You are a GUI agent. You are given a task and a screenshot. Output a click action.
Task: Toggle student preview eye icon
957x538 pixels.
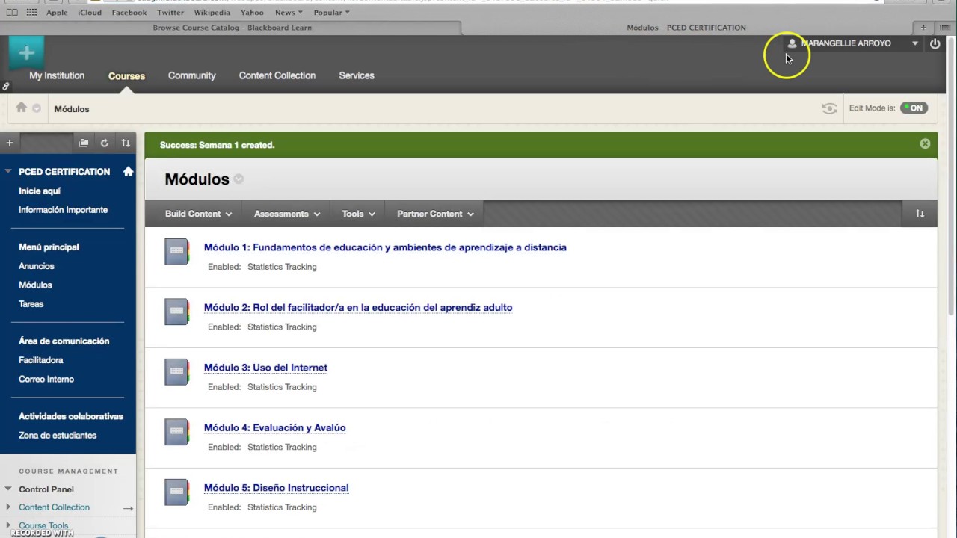pos(829,108)
